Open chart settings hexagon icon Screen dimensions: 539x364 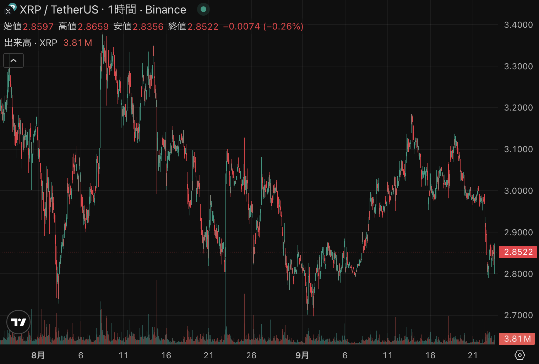(519, 355)
